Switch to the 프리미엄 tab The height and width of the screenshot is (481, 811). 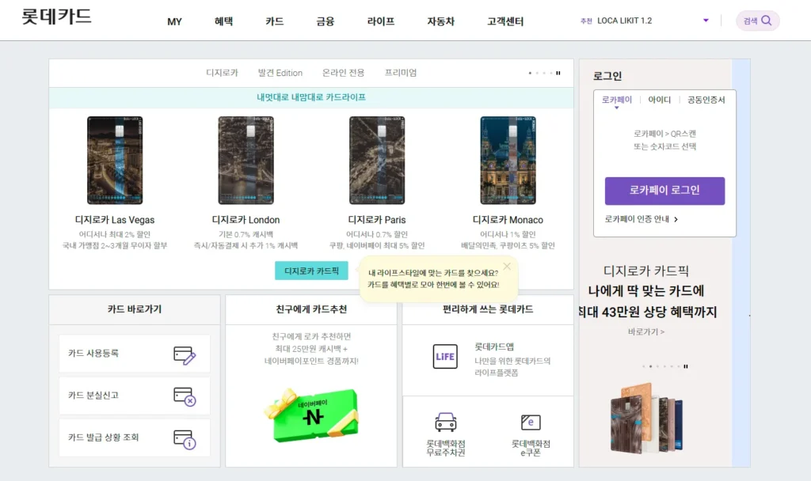coord(400,73)
